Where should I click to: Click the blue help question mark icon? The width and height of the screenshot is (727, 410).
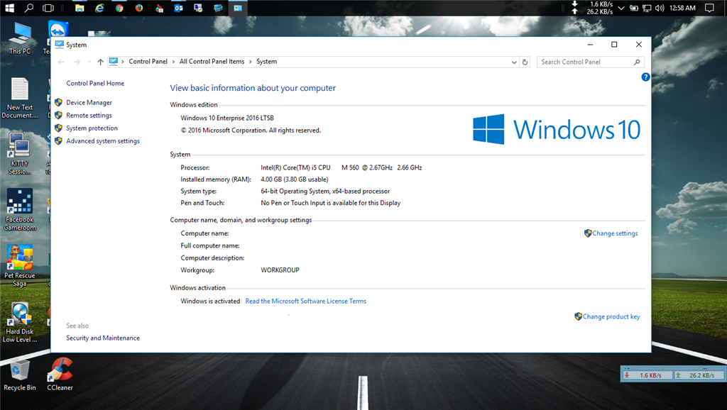tap(645, 77)
